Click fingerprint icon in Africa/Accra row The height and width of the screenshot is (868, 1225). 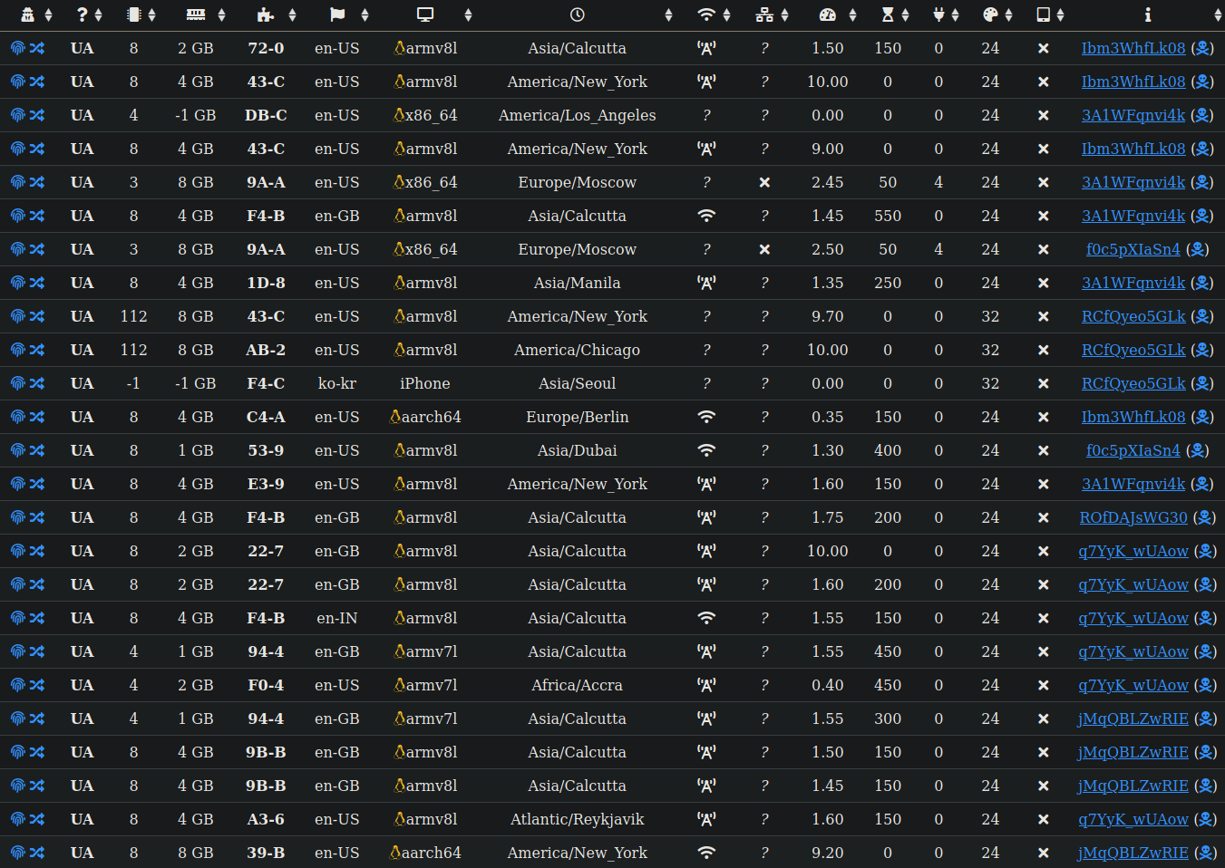(18, 685)
